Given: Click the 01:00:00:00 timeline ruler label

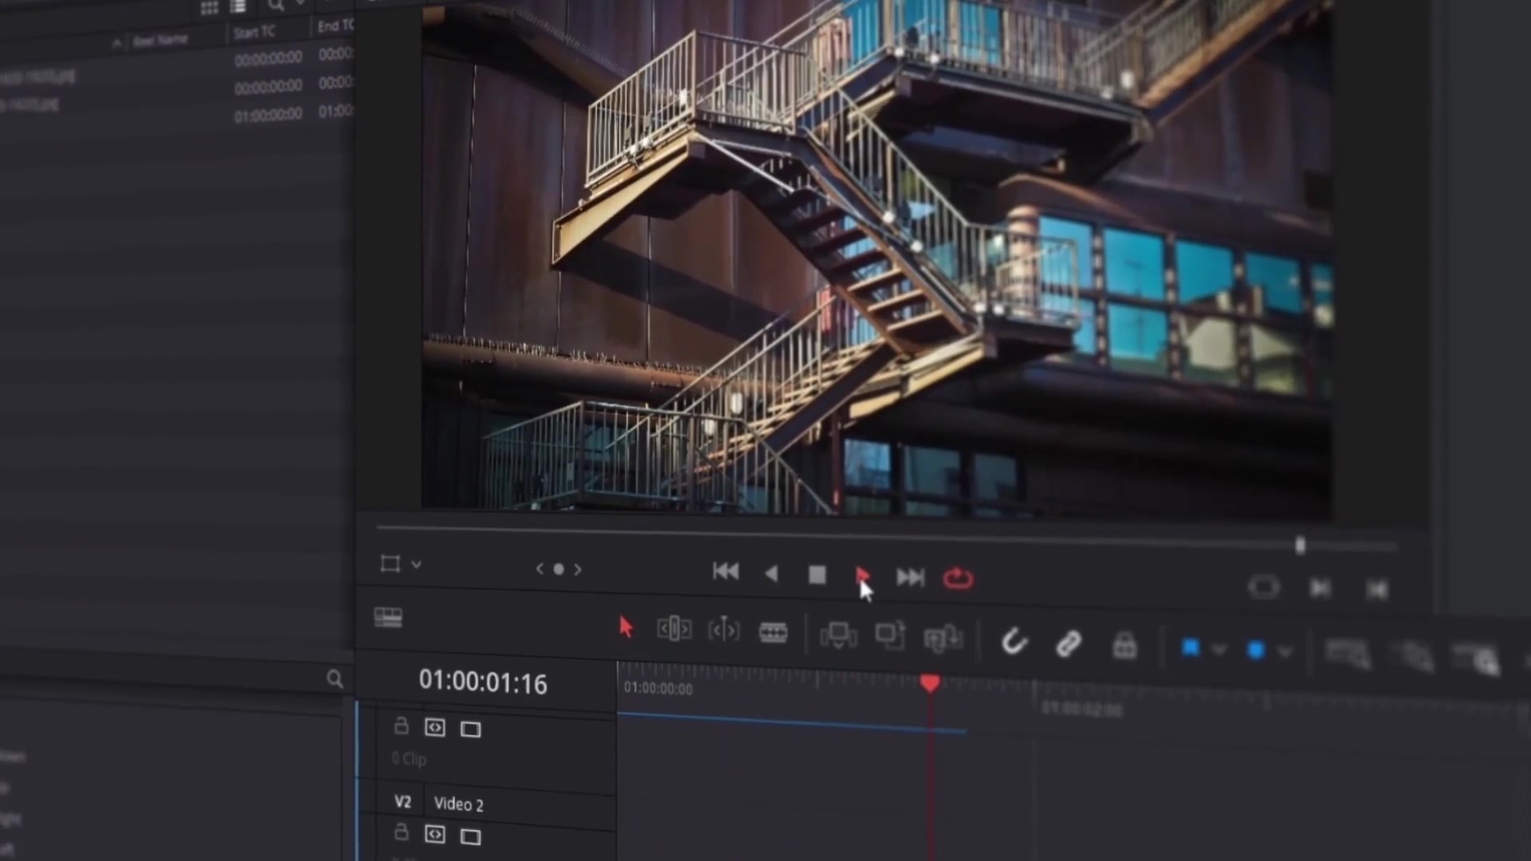Looking at the screenshot, I should [x=658, y=688].
